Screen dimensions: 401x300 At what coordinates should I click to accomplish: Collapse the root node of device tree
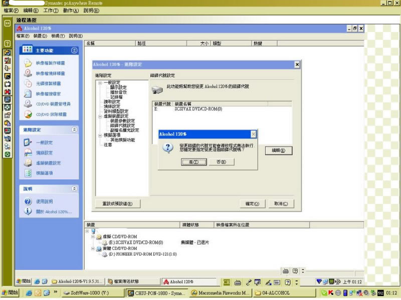coord(87,231)
